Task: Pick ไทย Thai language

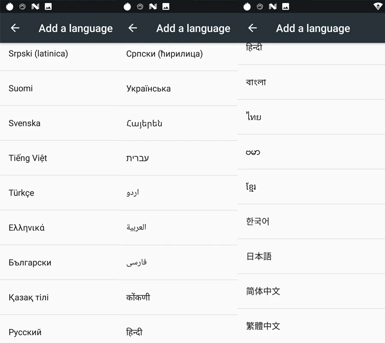Action: pyautogui.click(x=311, y=117)
